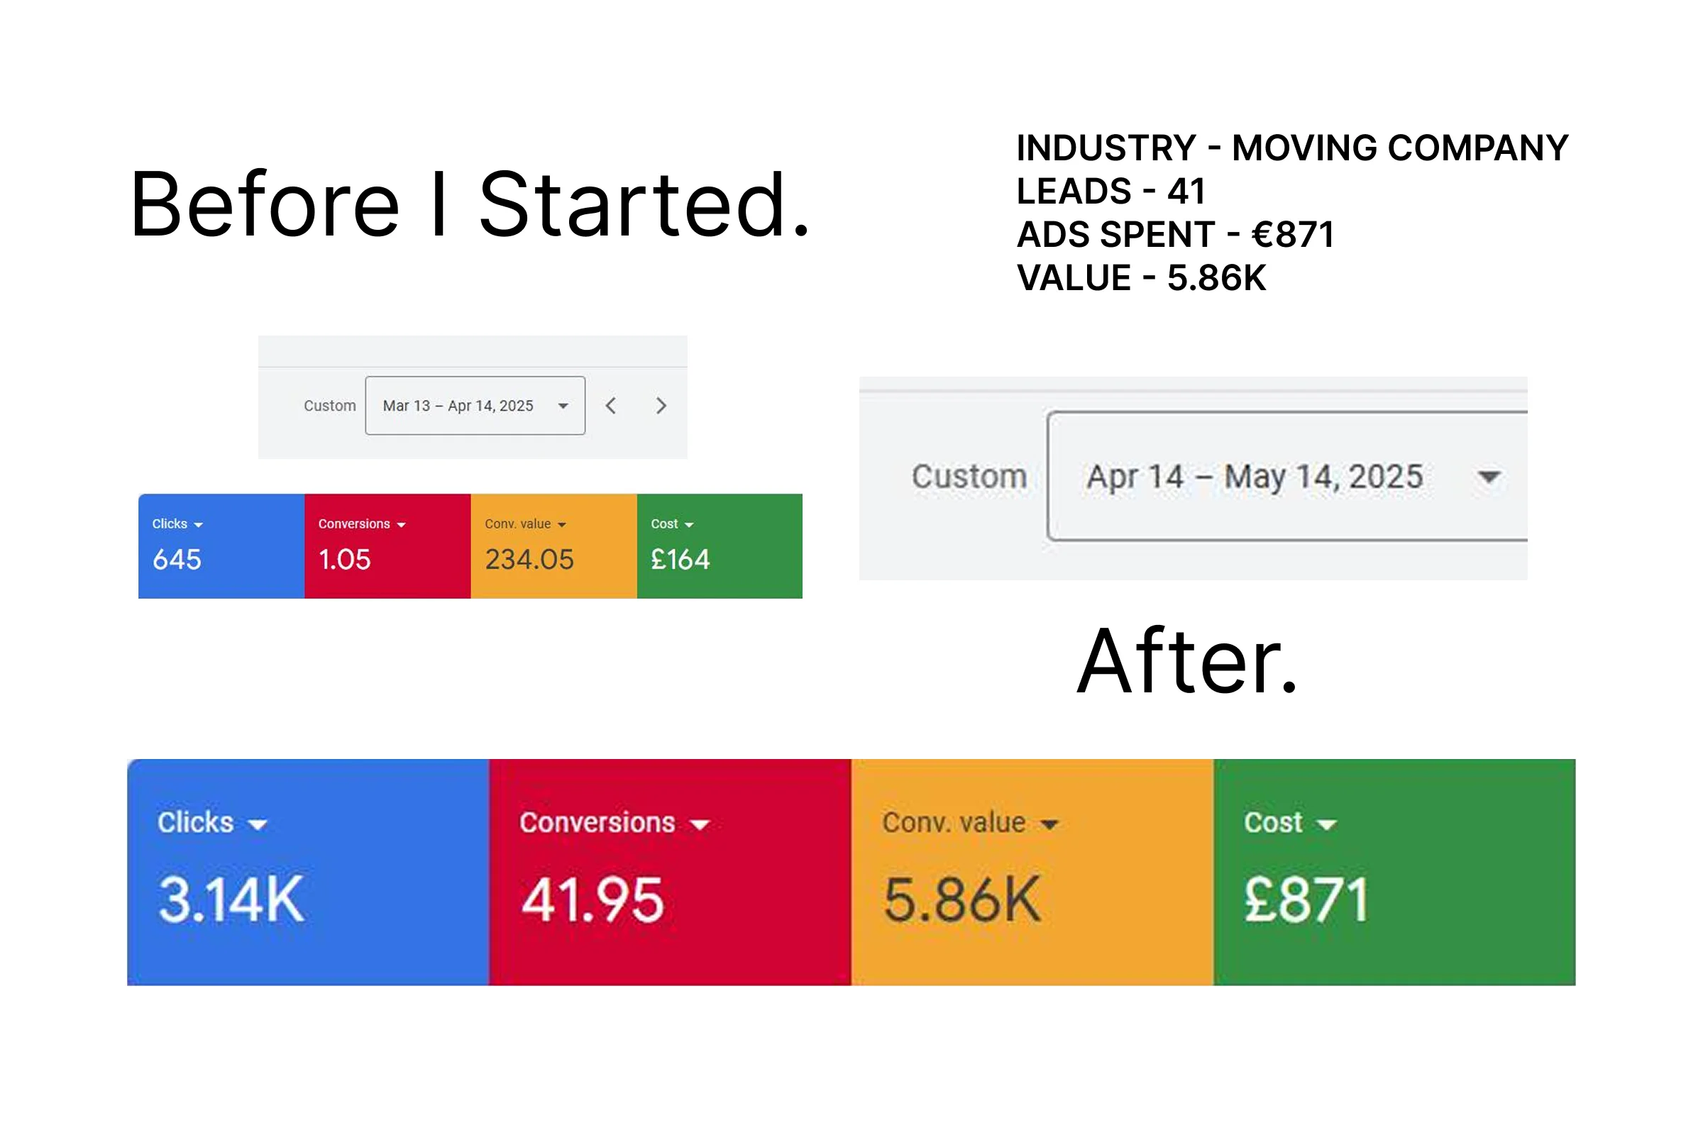
Task: Expand the Cost metric menu above £871
Action: tap(1326, 824)
